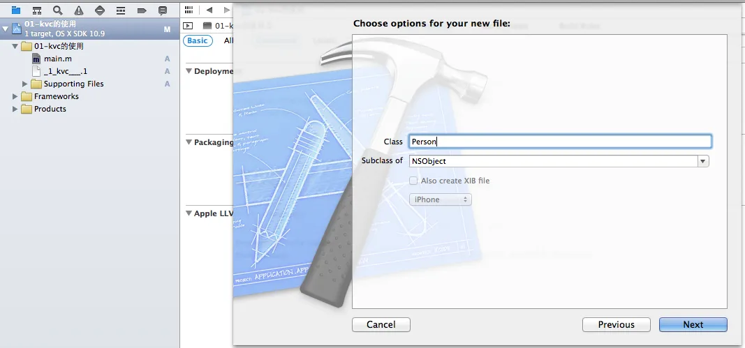The width and height of the screenshot is (745, 348).
Task: Open the related items grid icon
Action: click(x=189, y=10)
